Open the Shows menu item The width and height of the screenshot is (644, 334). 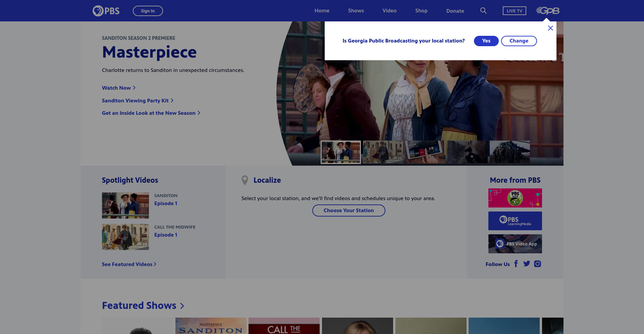pos(356,11)
